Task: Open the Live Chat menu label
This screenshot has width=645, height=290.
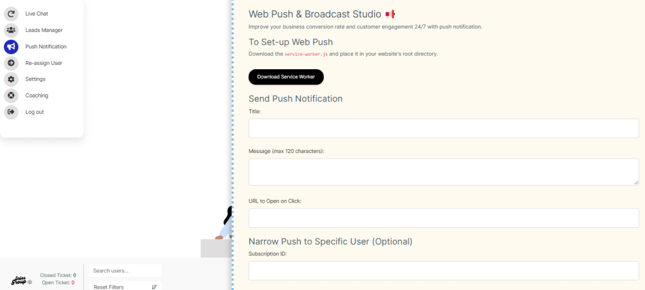Action: [x=37, y=14]
